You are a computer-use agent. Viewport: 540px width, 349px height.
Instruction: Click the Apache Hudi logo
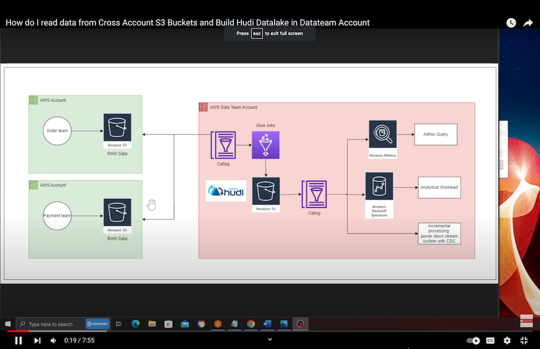tap(226, 191)
